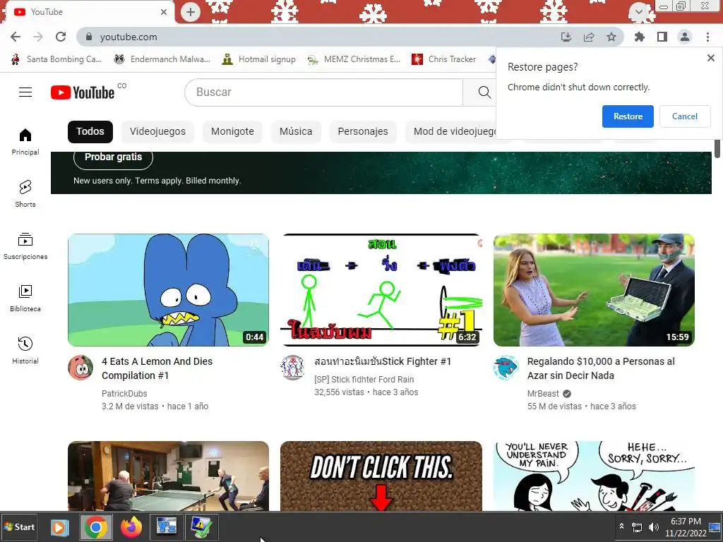Open Windows Start menu

point(19,526)
